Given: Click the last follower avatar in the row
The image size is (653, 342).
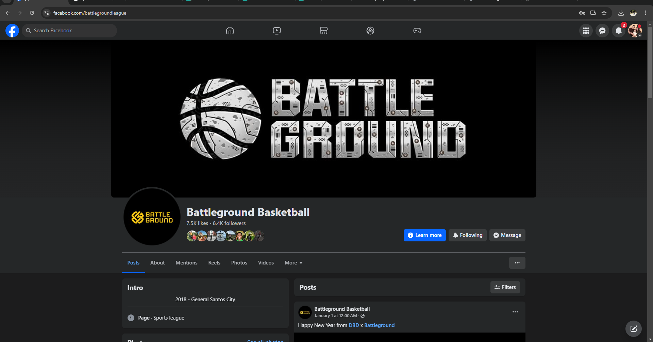Looking at the screenshot, I should click(259, 236).
